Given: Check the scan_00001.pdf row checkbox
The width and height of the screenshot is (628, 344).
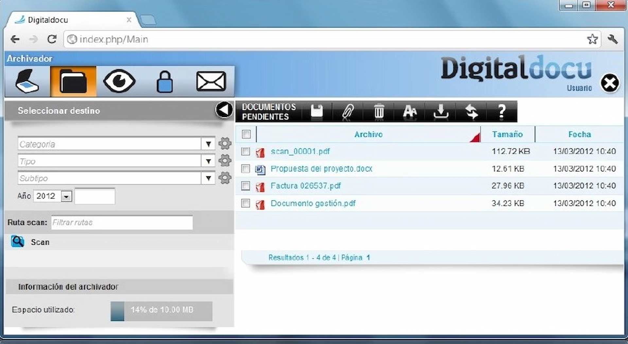Looking at the screenshot, I should 246,151.
